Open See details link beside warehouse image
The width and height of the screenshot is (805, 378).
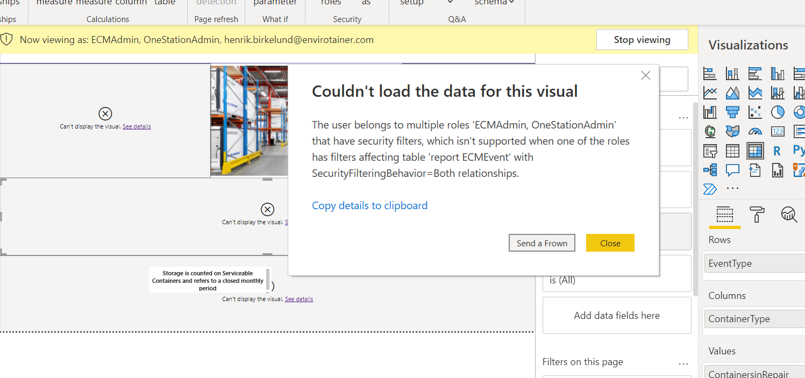click(137, 126)
